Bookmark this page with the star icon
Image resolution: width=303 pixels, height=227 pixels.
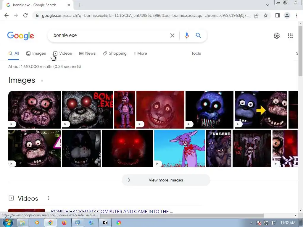[x=266, y=15]
